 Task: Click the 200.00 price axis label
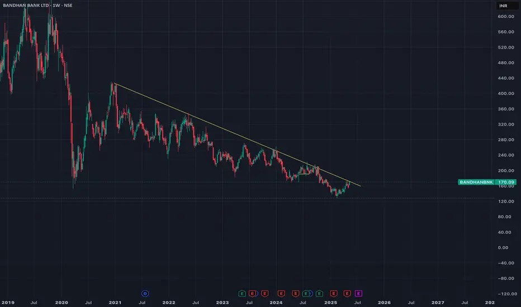click(506, 170)
